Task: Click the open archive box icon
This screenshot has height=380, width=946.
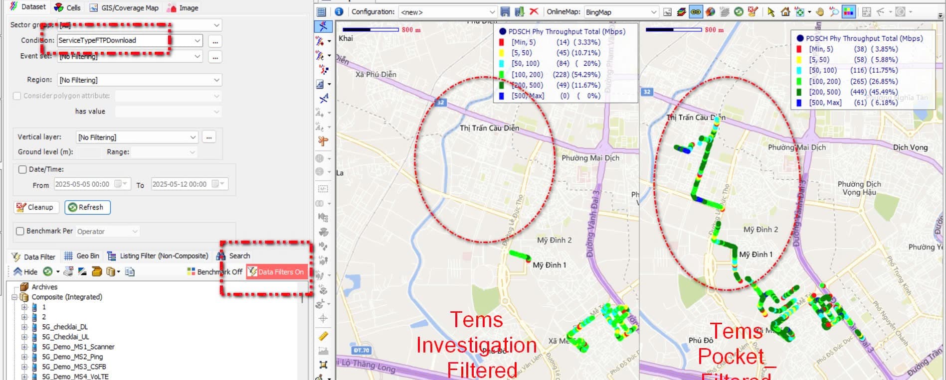Action: [97, 271]
